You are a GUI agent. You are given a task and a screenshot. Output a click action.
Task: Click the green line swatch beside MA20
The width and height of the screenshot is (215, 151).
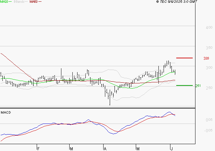(x=11, y=2)
